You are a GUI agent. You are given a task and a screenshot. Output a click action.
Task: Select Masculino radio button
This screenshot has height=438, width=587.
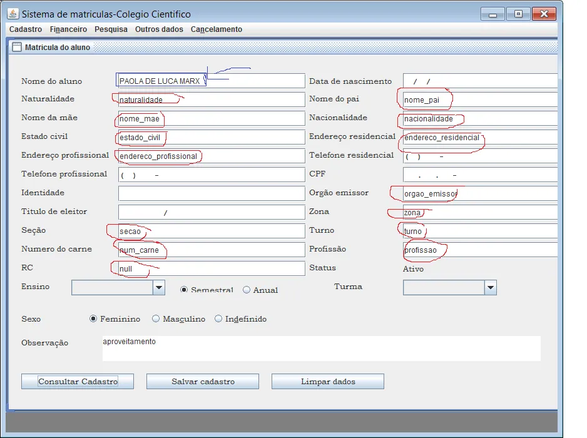click(x=156, y=318)
